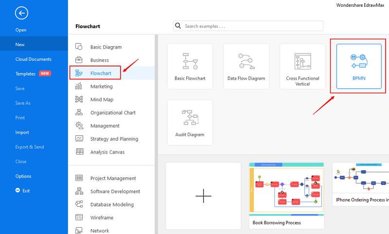The height and width of the screenshot is (234, 389).
Task: Open the Book Borrowing Process example
Action: [x=286, y=196]
